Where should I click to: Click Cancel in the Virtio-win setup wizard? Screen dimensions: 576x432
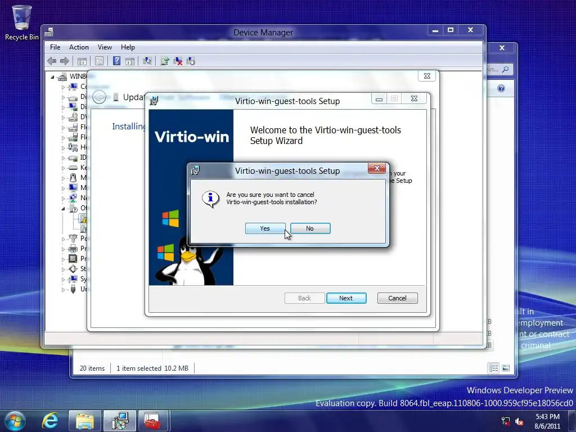pos(398,298)
